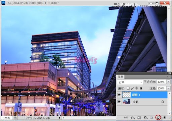This screenshot has height=121, width=172.
Task: Minimize the DSC_2064.JPG document window
Action: (x=151, y=3)
